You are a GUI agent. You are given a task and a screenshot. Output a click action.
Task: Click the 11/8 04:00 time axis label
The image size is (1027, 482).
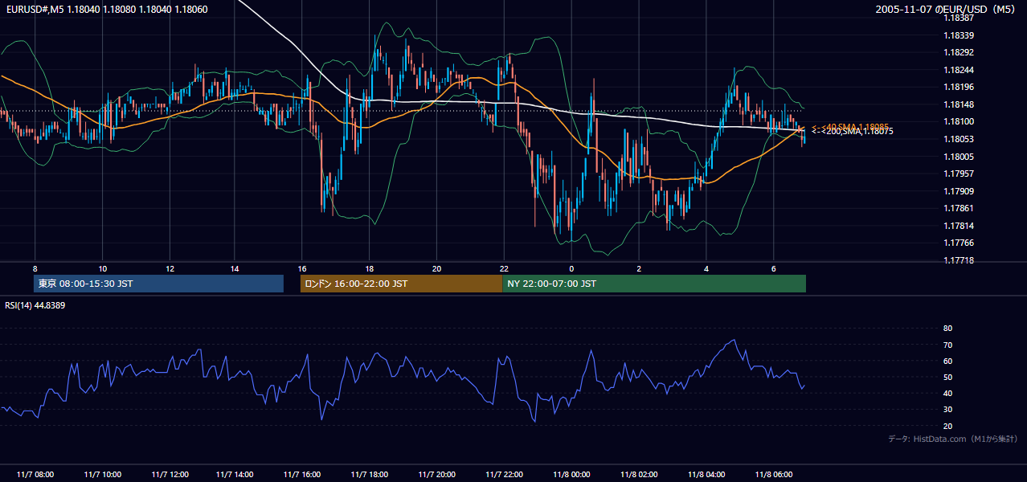pos(706,475)
